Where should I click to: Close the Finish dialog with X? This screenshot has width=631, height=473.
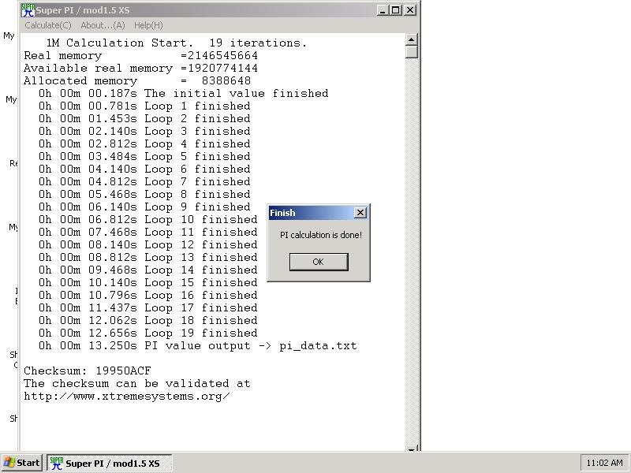360,212
